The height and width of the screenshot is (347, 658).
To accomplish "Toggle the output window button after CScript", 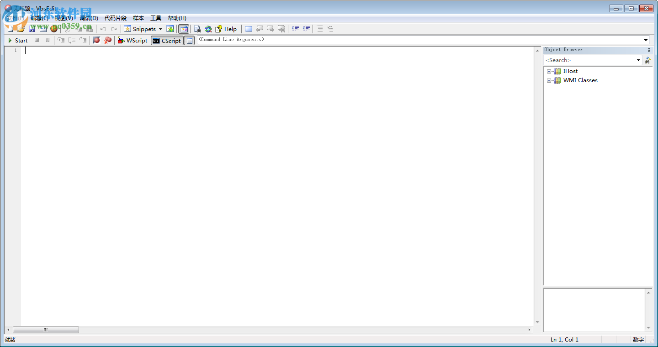I will (x=190, y=41).
